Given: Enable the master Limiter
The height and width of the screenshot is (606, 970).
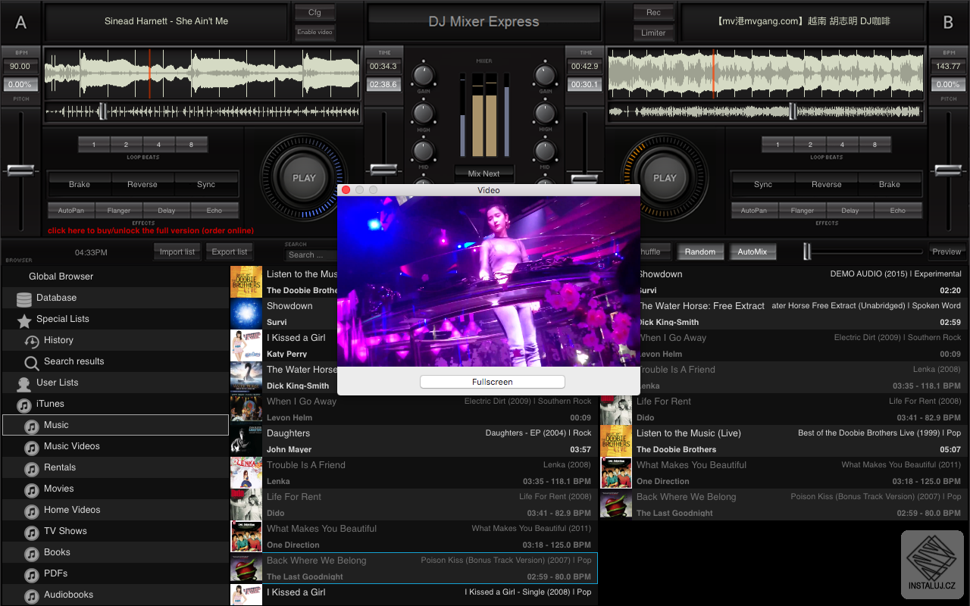Looking at the screenshot, I should click(653, 33).
